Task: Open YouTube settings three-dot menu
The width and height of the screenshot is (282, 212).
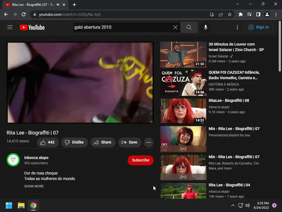Action: 237,27
